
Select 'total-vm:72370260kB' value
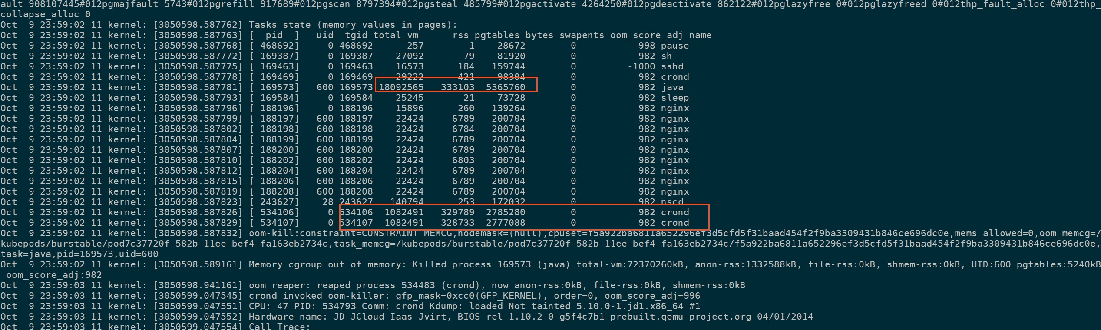630,264
